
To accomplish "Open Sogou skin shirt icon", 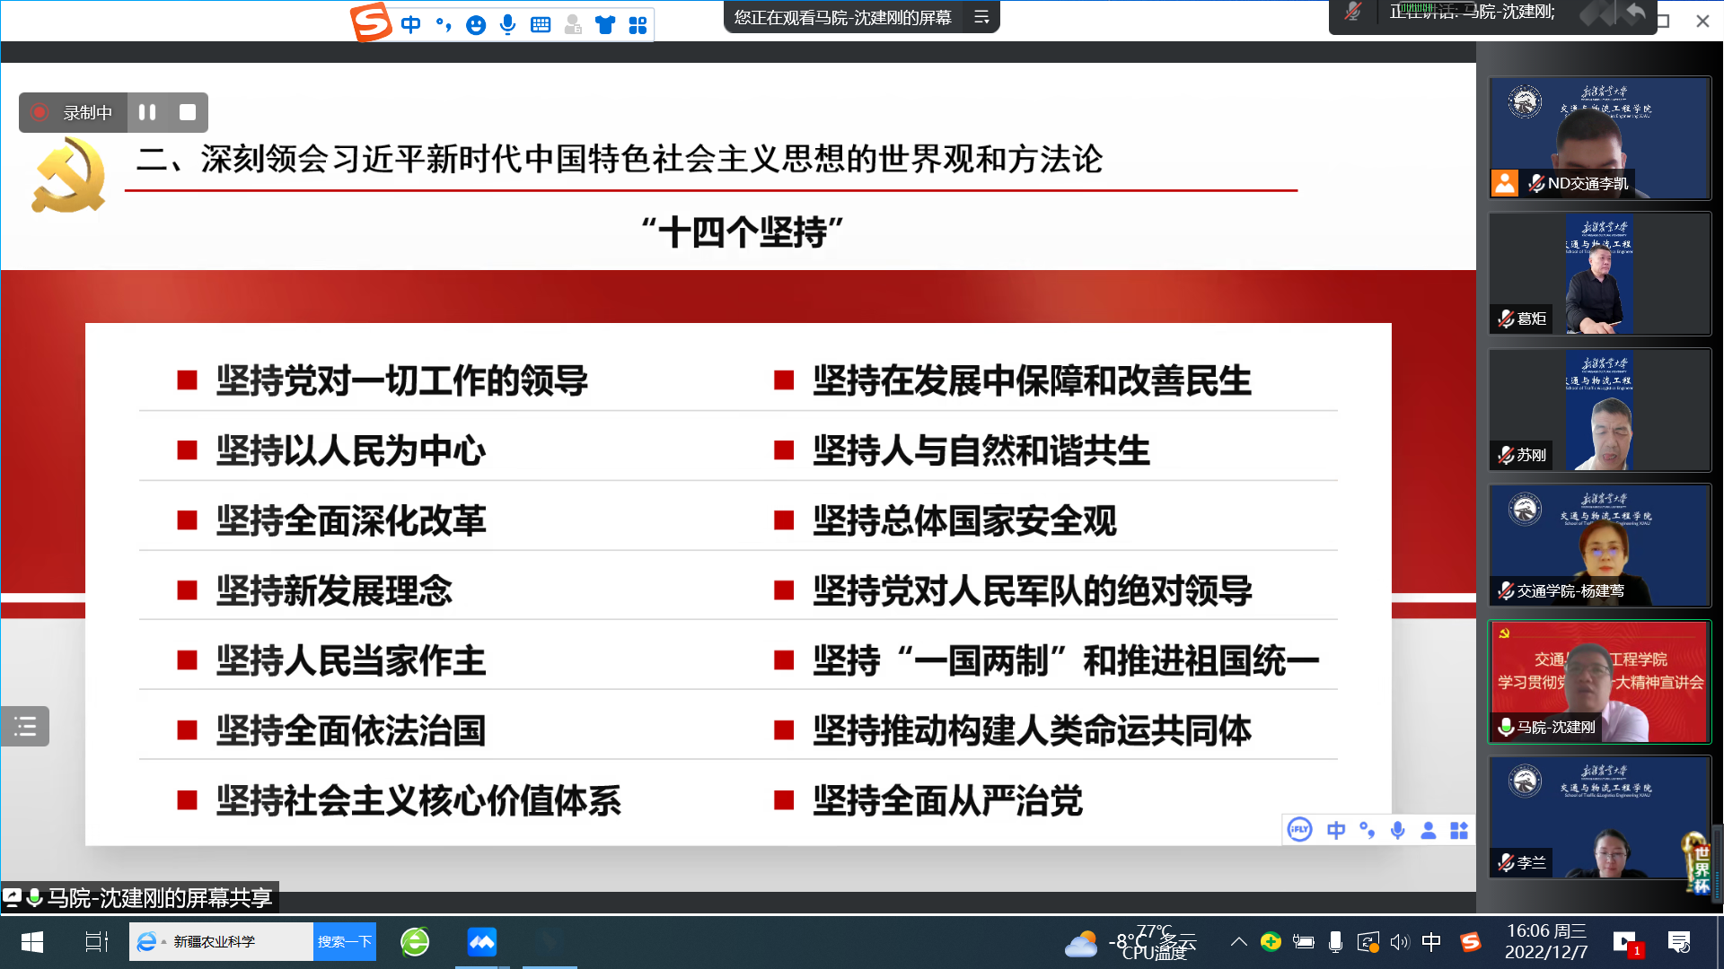I will tap(605, 25).
